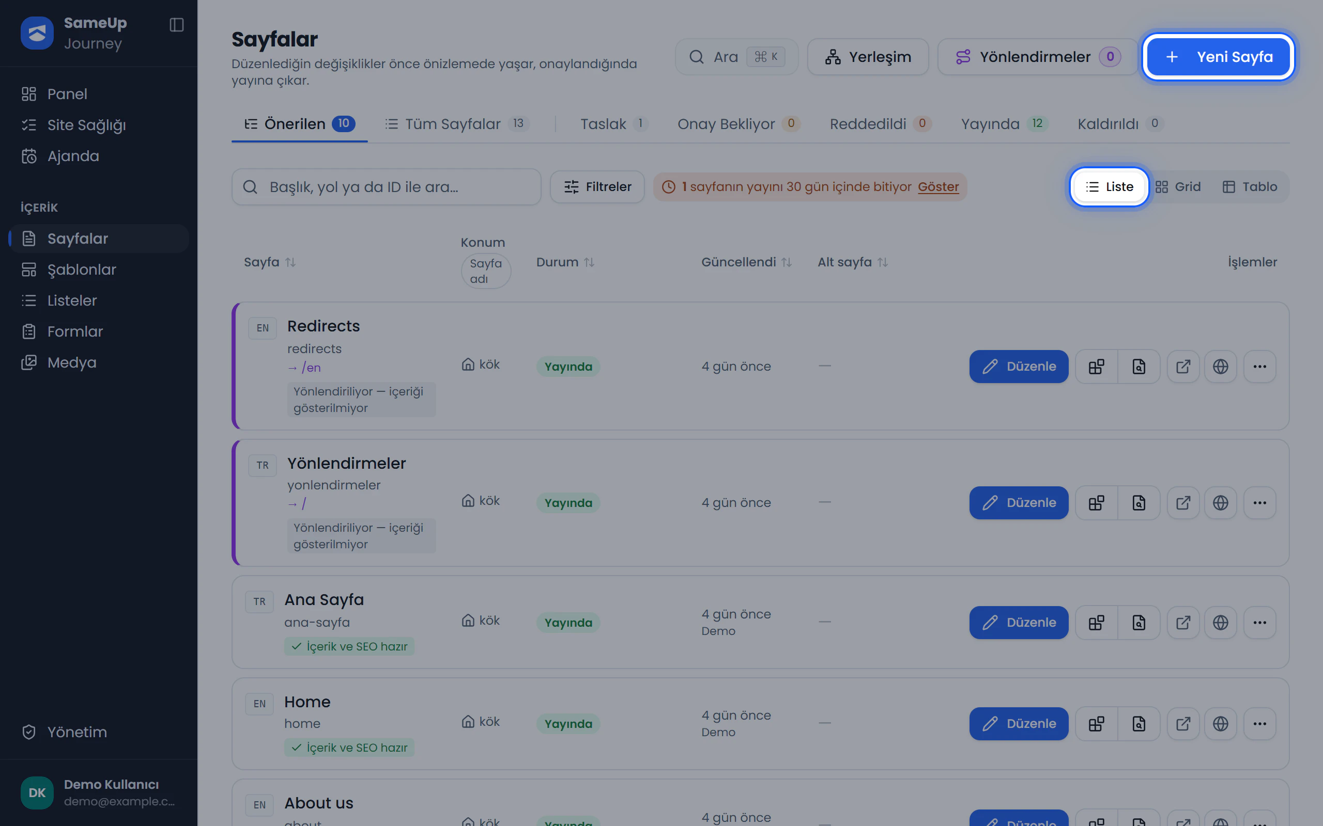Open more options for Home row
This screenshot has height=826, width=1323.
coord(1259,723)
